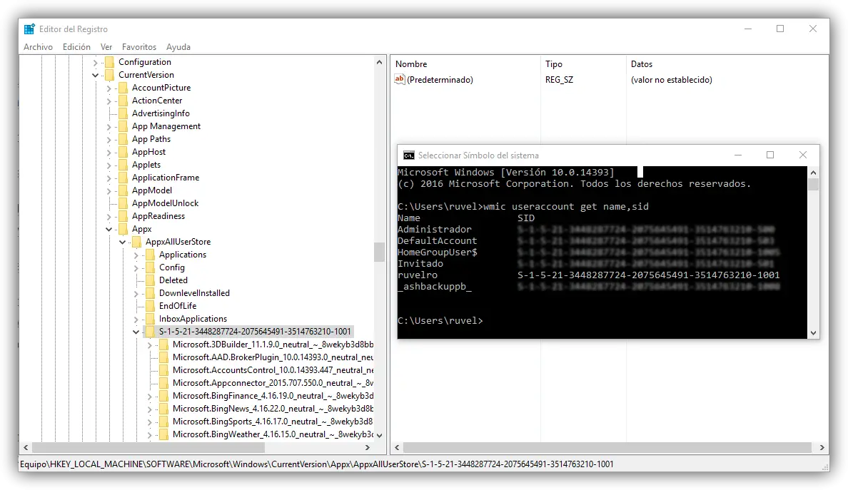This screenshot has width=848, height=490.
Task: Collapse the AppxAllUserStore key
Action: click(x=122, y=242)
